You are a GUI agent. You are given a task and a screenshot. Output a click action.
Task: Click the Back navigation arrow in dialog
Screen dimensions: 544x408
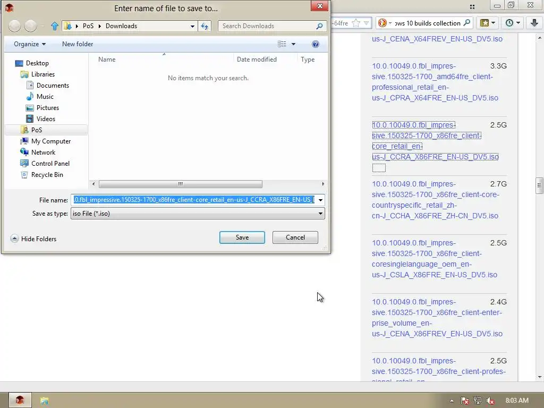[x=14, y=25]
